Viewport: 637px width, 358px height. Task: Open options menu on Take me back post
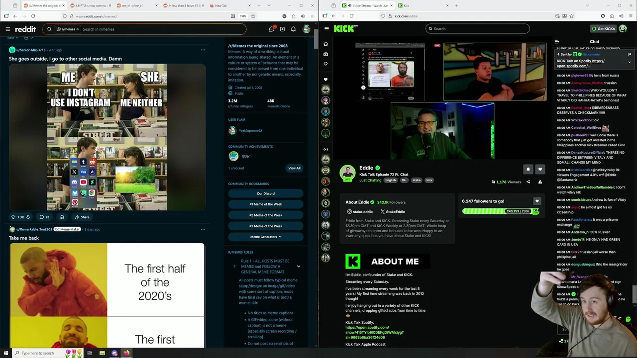point(203,229)
